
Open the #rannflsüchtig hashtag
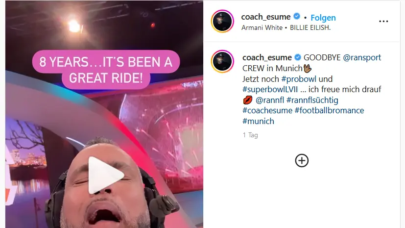312,100
